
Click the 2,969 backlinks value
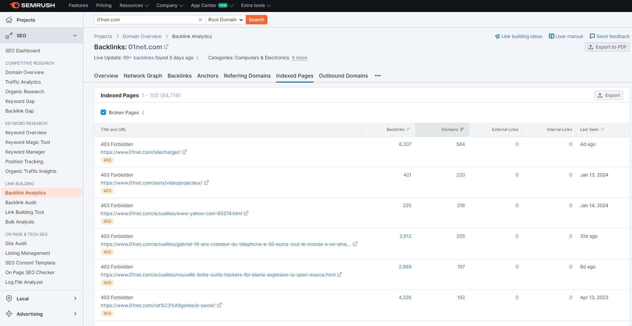pos(405,267)
